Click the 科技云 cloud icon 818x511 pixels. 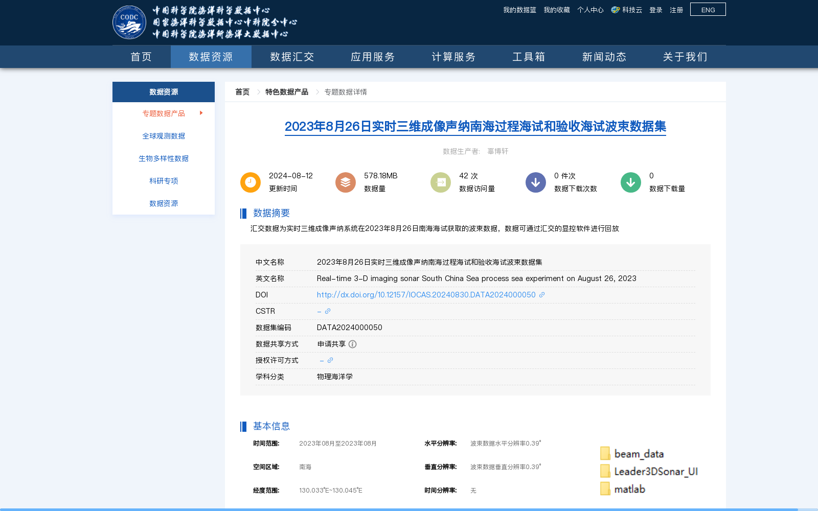click(x=616, y=10)
